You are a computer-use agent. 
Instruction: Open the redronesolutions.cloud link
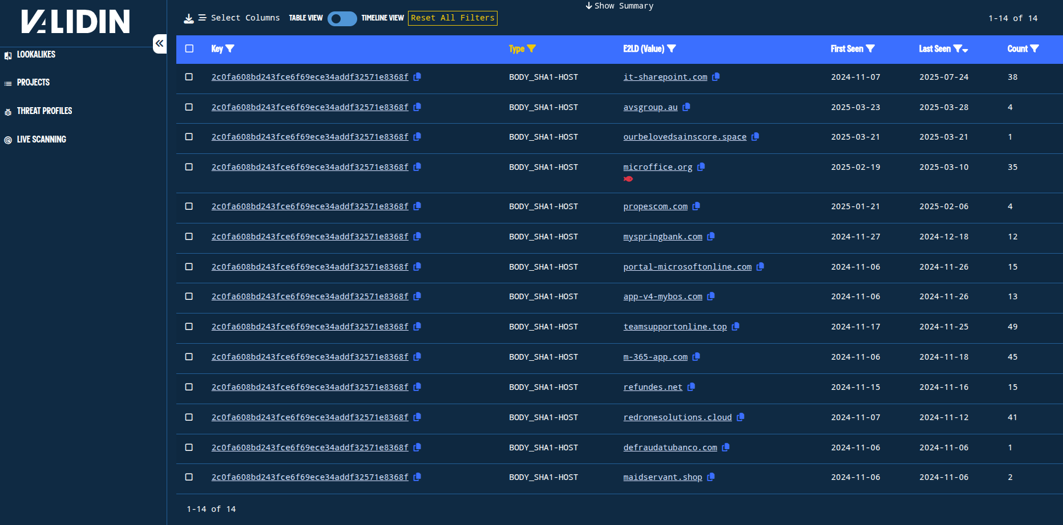pos(677,417)
